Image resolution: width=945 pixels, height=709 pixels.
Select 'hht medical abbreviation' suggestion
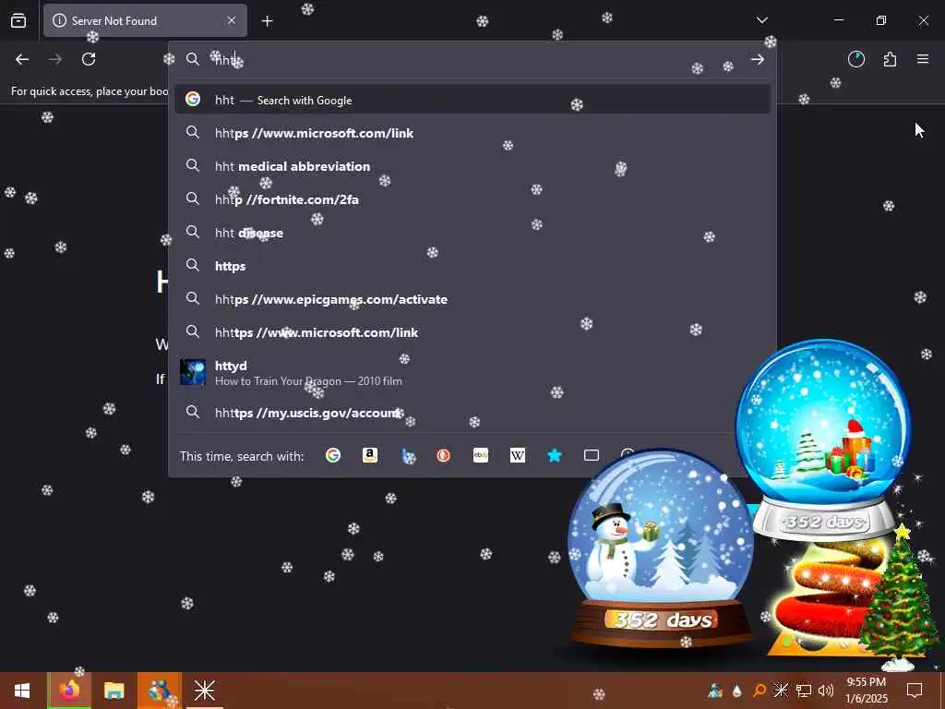472,166
